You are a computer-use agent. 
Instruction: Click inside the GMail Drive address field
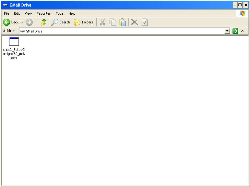pos(125,31)
